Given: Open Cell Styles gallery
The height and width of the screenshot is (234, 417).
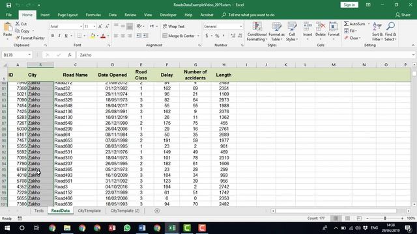Looking at the screenshot, I should point(292,32).
